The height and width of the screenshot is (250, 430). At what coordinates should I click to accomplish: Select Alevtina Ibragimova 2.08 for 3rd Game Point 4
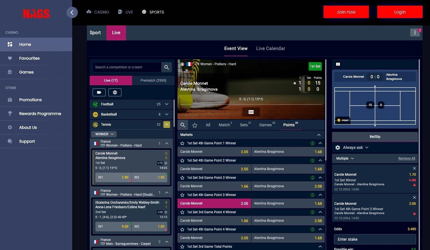[288, 221]
